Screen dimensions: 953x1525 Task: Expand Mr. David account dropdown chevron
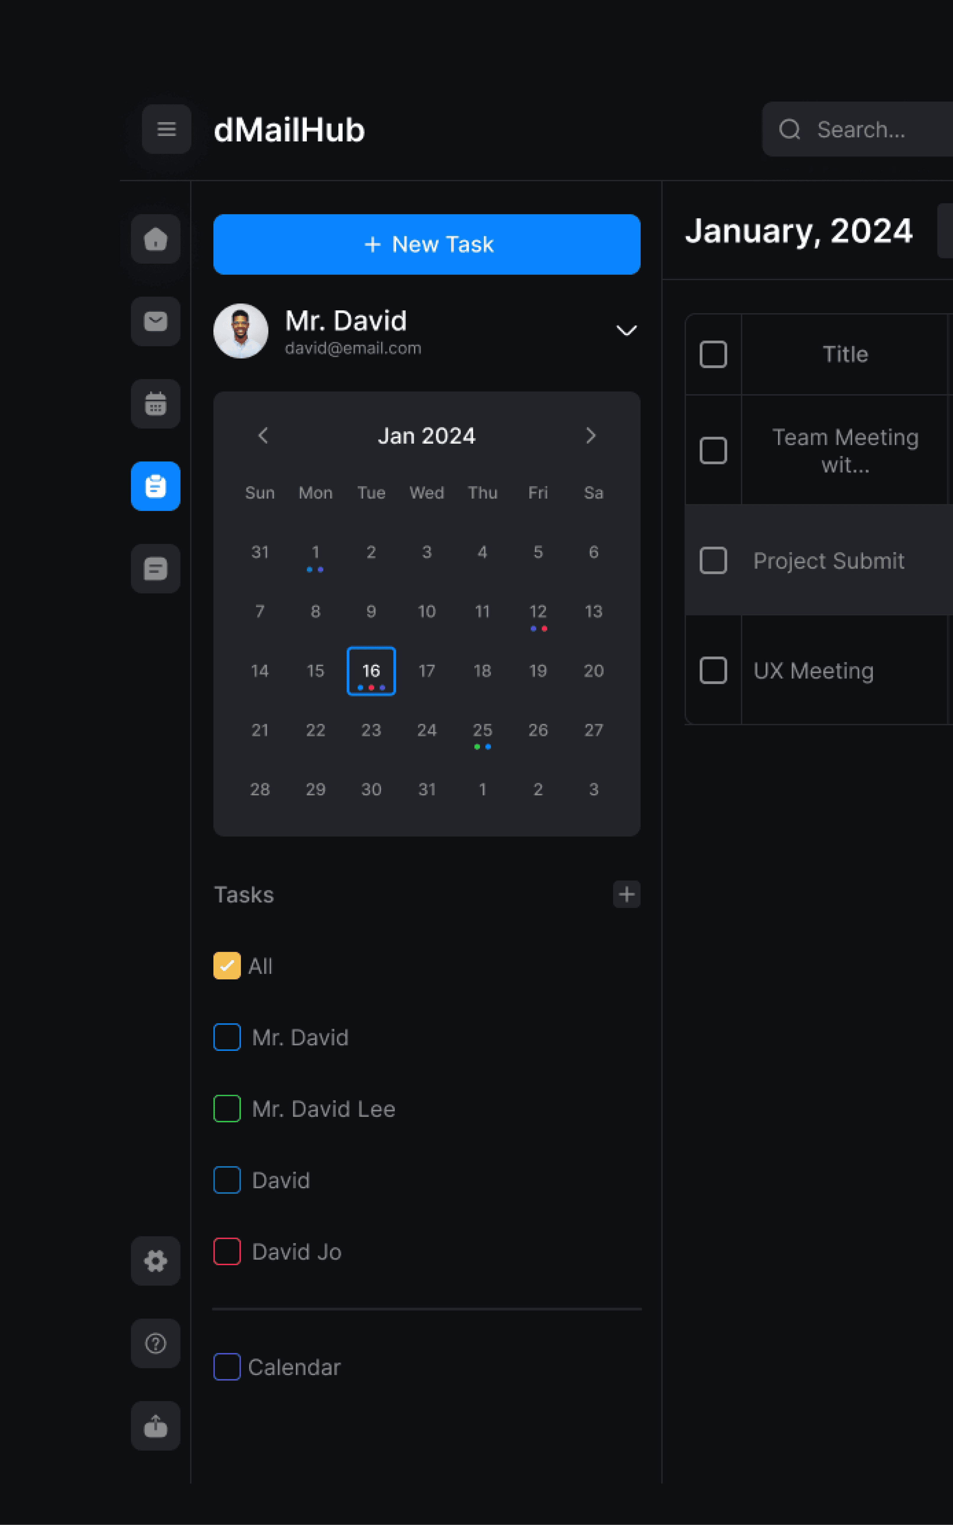pos(626,331)
